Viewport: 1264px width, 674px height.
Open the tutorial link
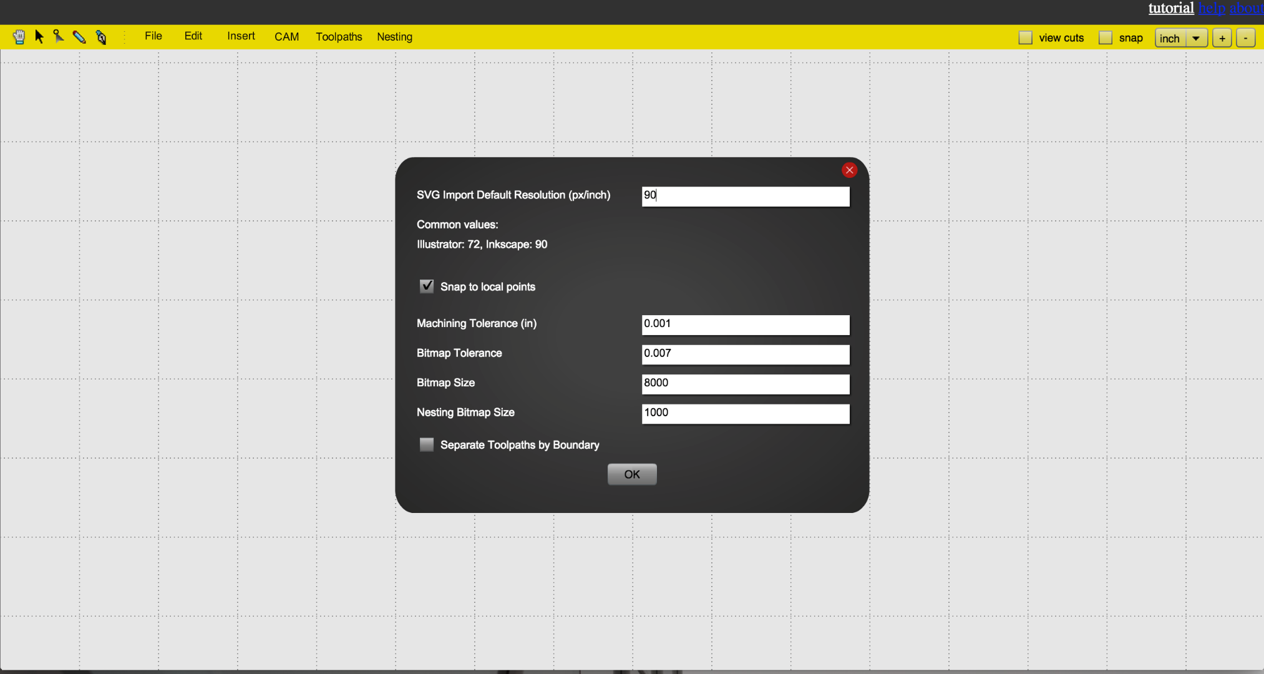coord(1170,8)
